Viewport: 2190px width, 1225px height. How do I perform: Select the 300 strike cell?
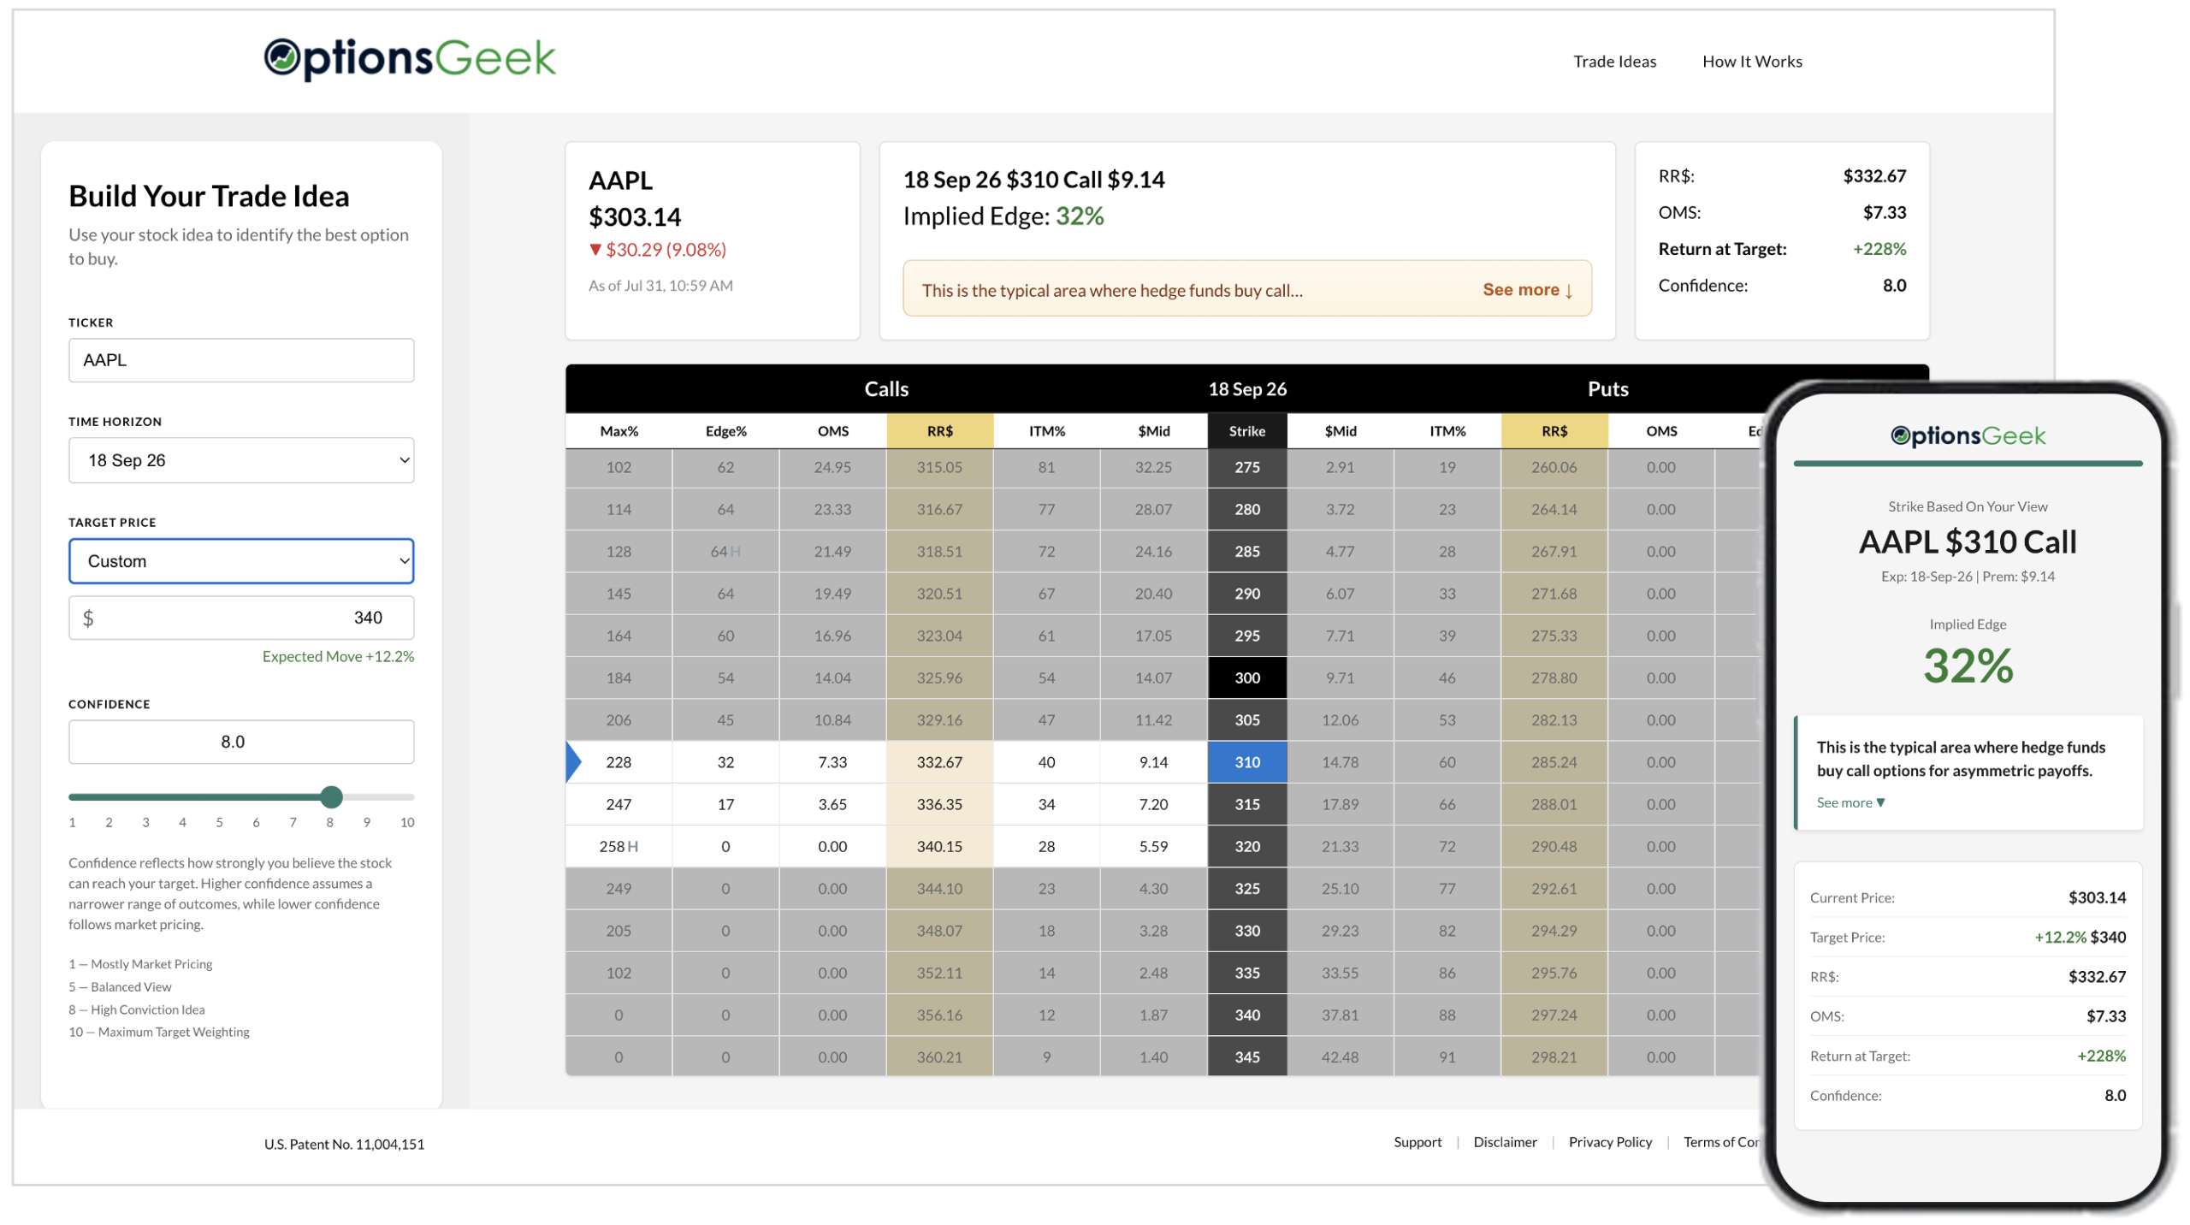click(1247, 678)
